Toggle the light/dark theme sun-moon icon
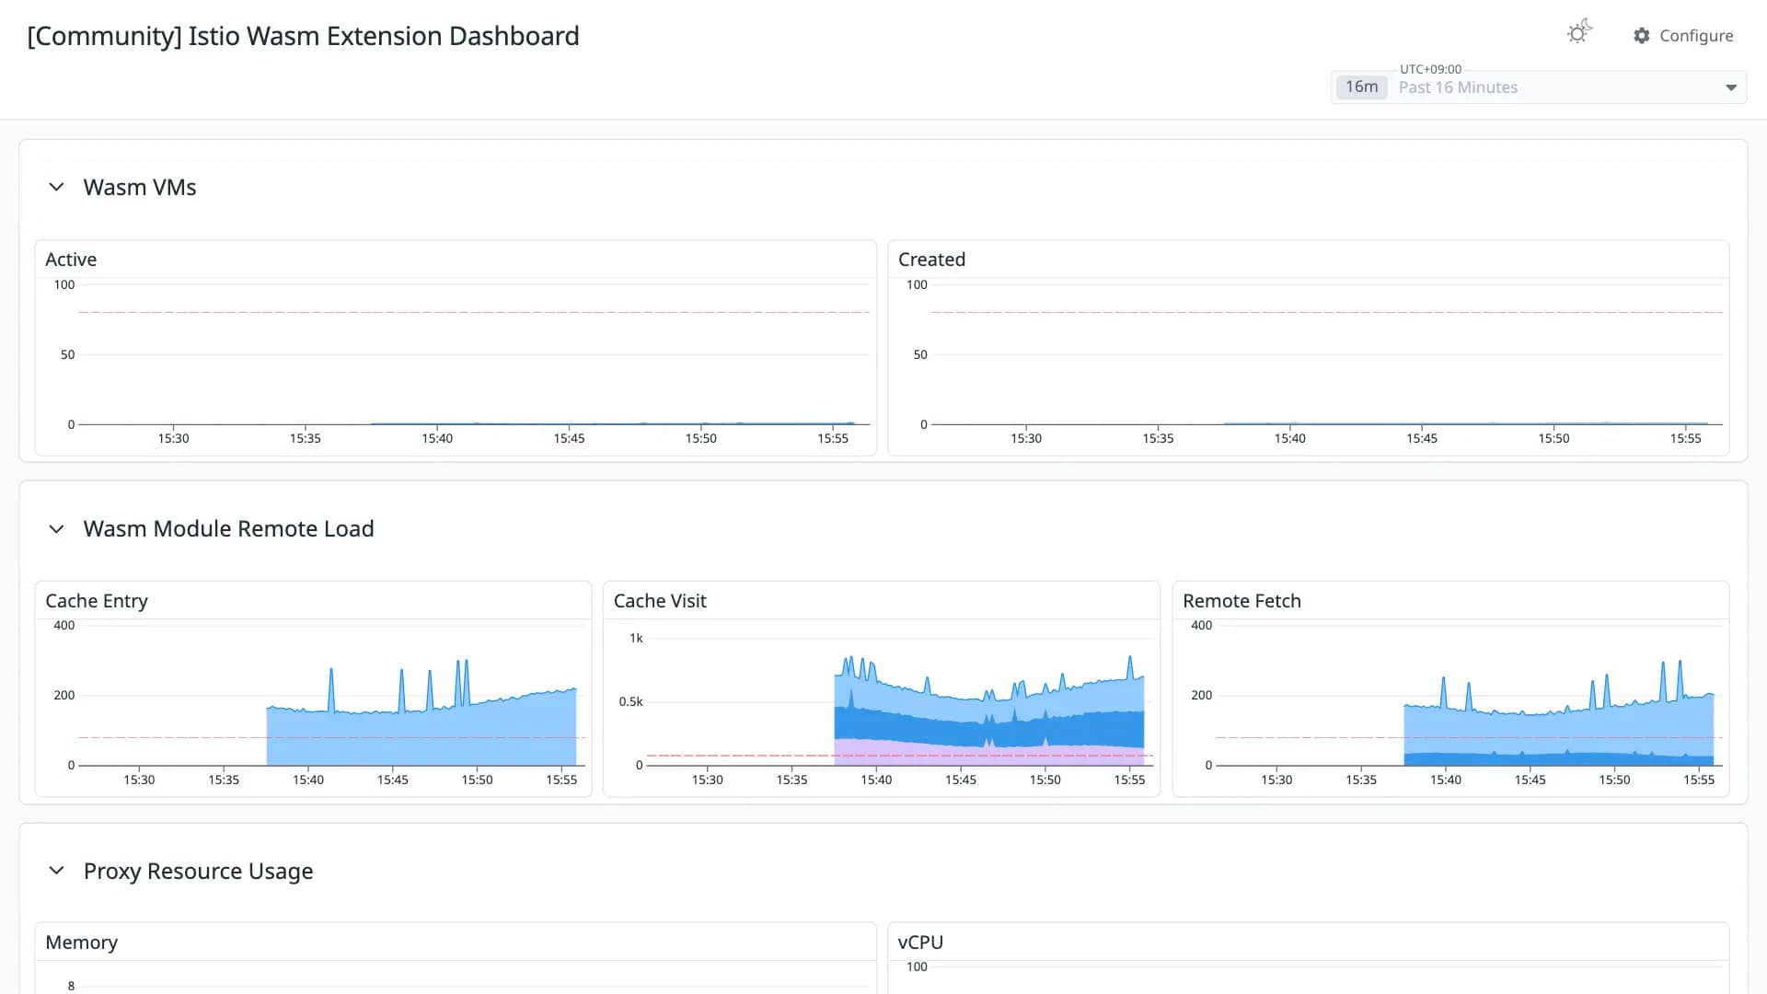The image size is (1767, 994). point(1578,32)
